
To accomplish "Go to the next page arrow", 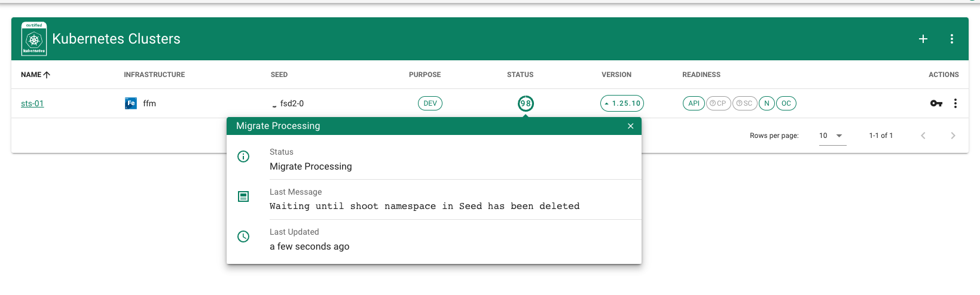I will coord(952,136).
